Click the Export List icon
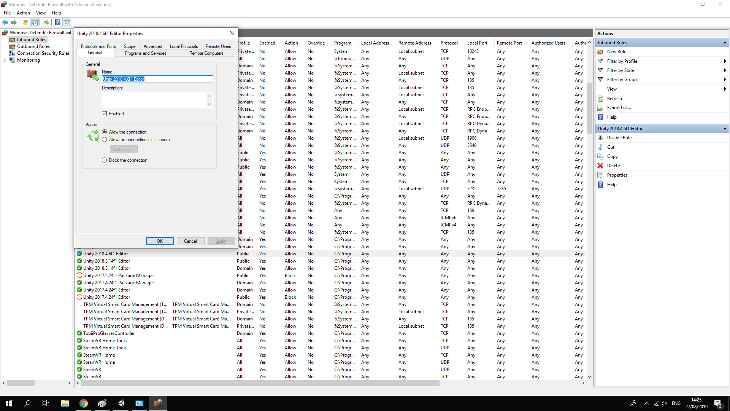The image size is (730, 411). [600, 108]
